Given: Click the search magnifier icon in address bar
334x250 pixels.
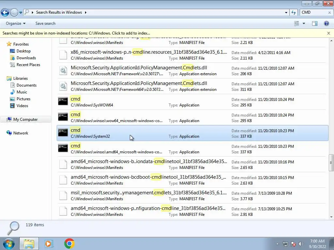Looking at the screenshot, I should tap(27, 12).
